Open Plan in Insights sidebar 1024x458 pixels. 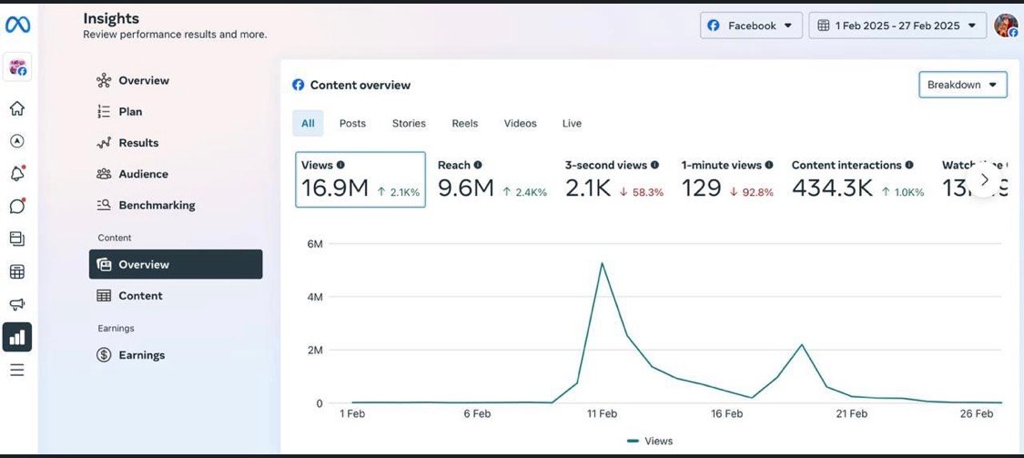point(176,112)
